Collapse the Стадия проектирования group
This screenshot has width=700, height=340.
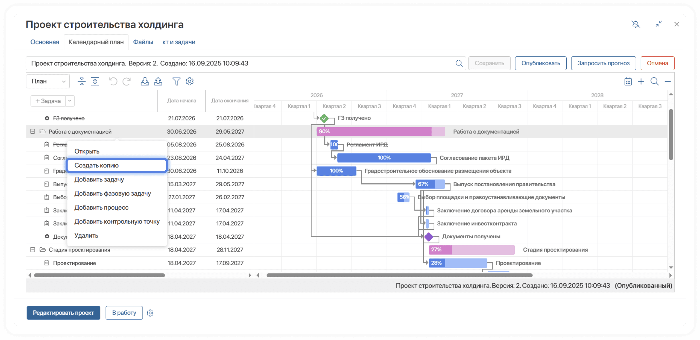pyautogui.click(x=33, y=250)
